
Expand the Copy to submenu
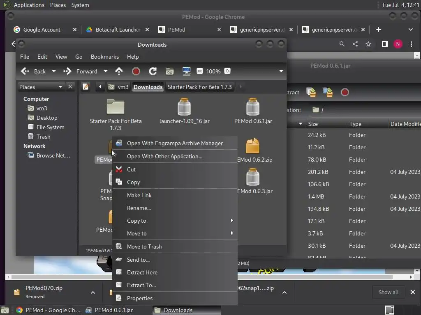pos(175,221)
